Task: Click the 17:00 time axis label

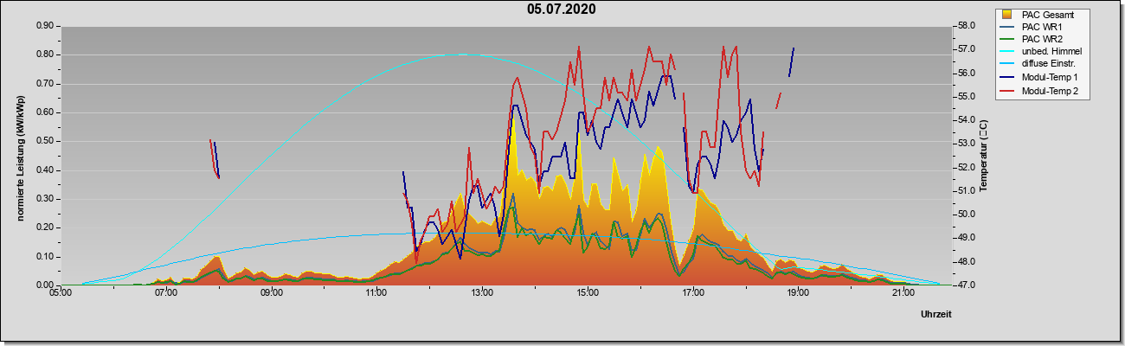Action: (692, 294)
